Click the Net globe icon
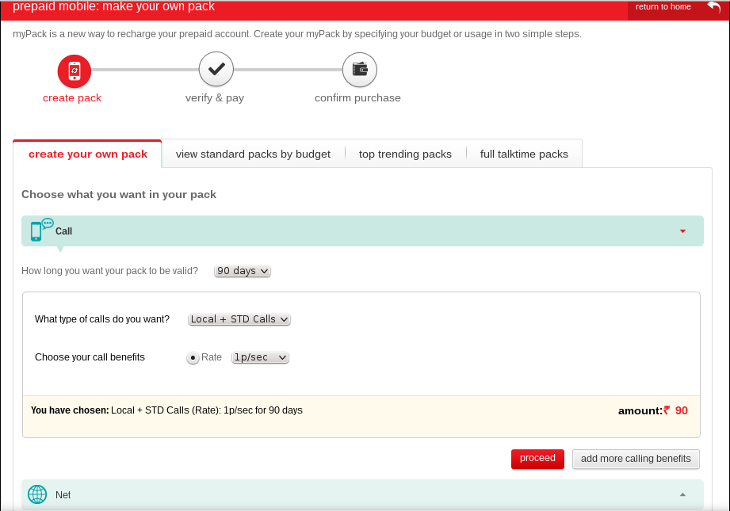Screen dimensions: 730x511 coord(37,494)
